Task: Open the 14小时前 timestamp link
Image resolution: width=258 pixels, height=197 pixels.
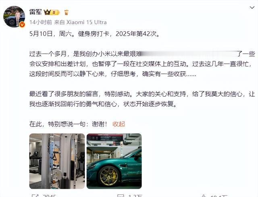Action: coord(41,22)
